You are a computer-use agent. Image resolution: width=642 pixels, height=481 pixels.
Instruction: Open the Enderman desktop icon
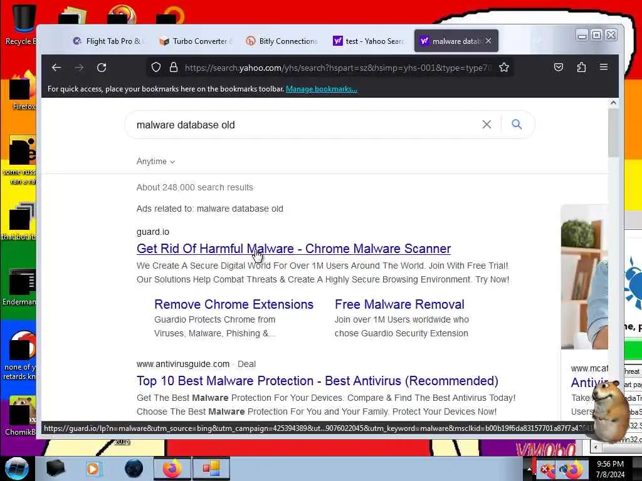19,287
